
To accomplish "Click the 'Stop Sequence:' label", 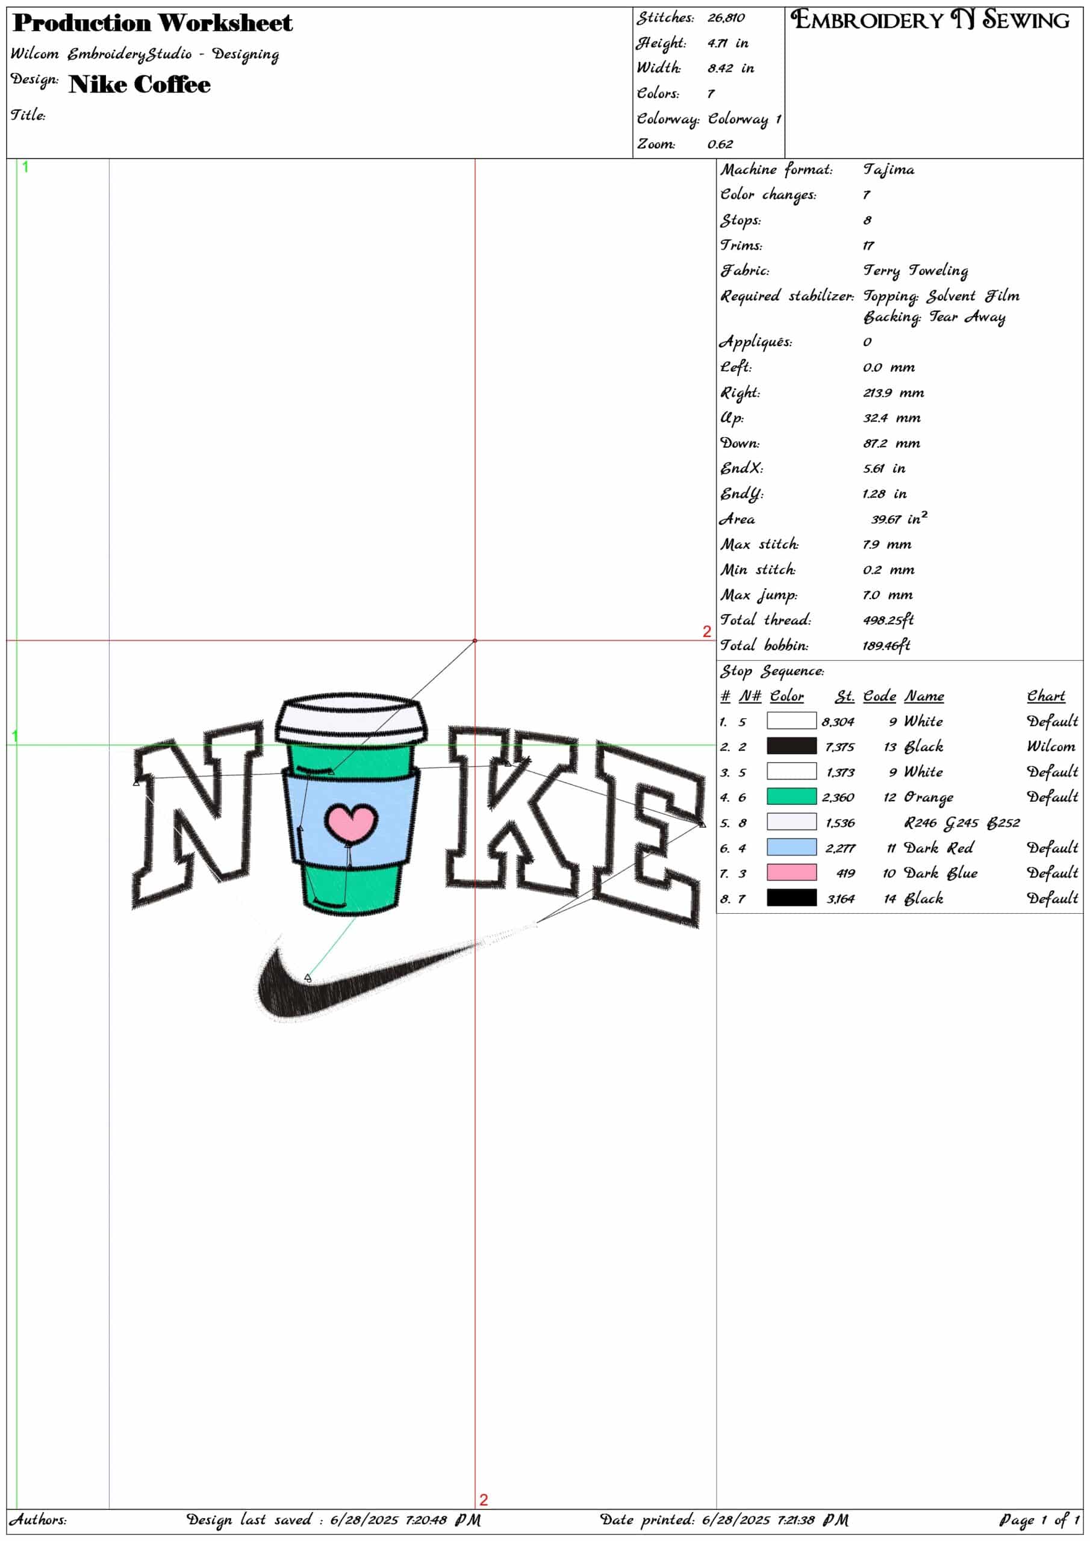I will pyautogui.click(x=773, y=671).
